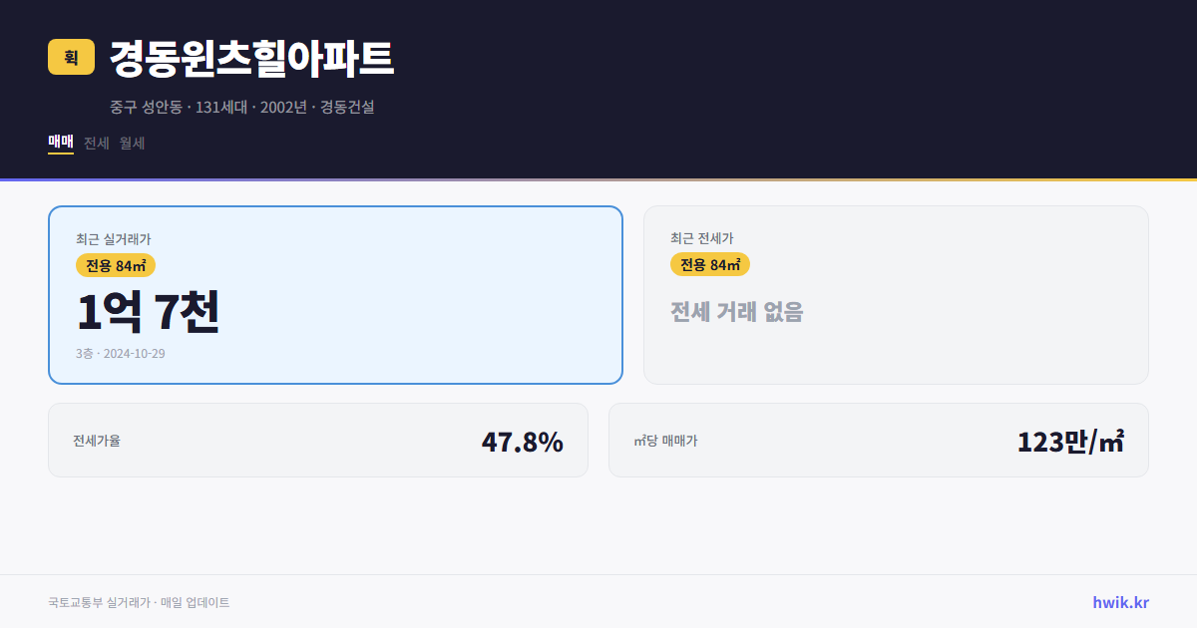The height and width of the screenshot is (628, 1197).
Task: Click the 47.8% jeonse ratio value
Action: coord(523,440)
